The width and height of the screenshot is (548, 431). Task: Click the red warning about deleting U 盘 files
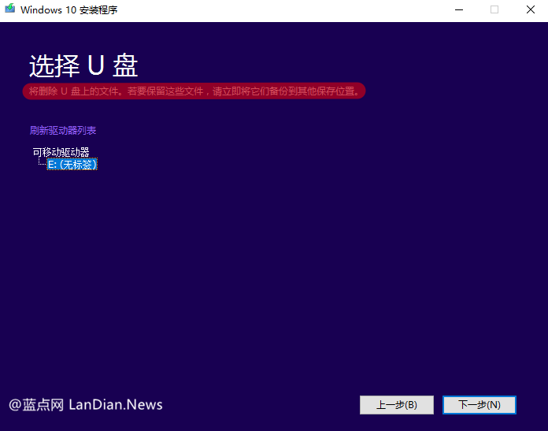pos(194,91)
